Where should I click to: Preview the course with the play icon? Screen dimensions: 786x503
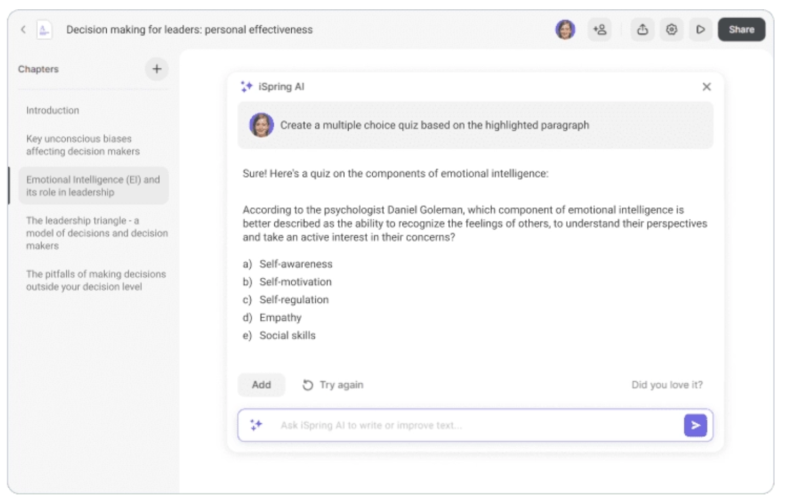tap(700, 30)
